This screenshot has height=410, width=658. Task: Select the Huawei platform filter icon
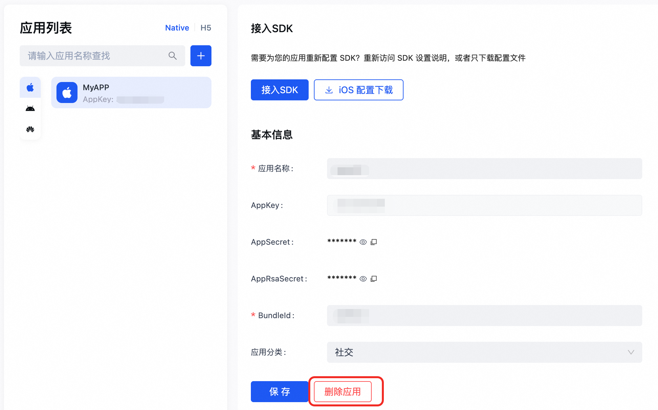point(30,129)
